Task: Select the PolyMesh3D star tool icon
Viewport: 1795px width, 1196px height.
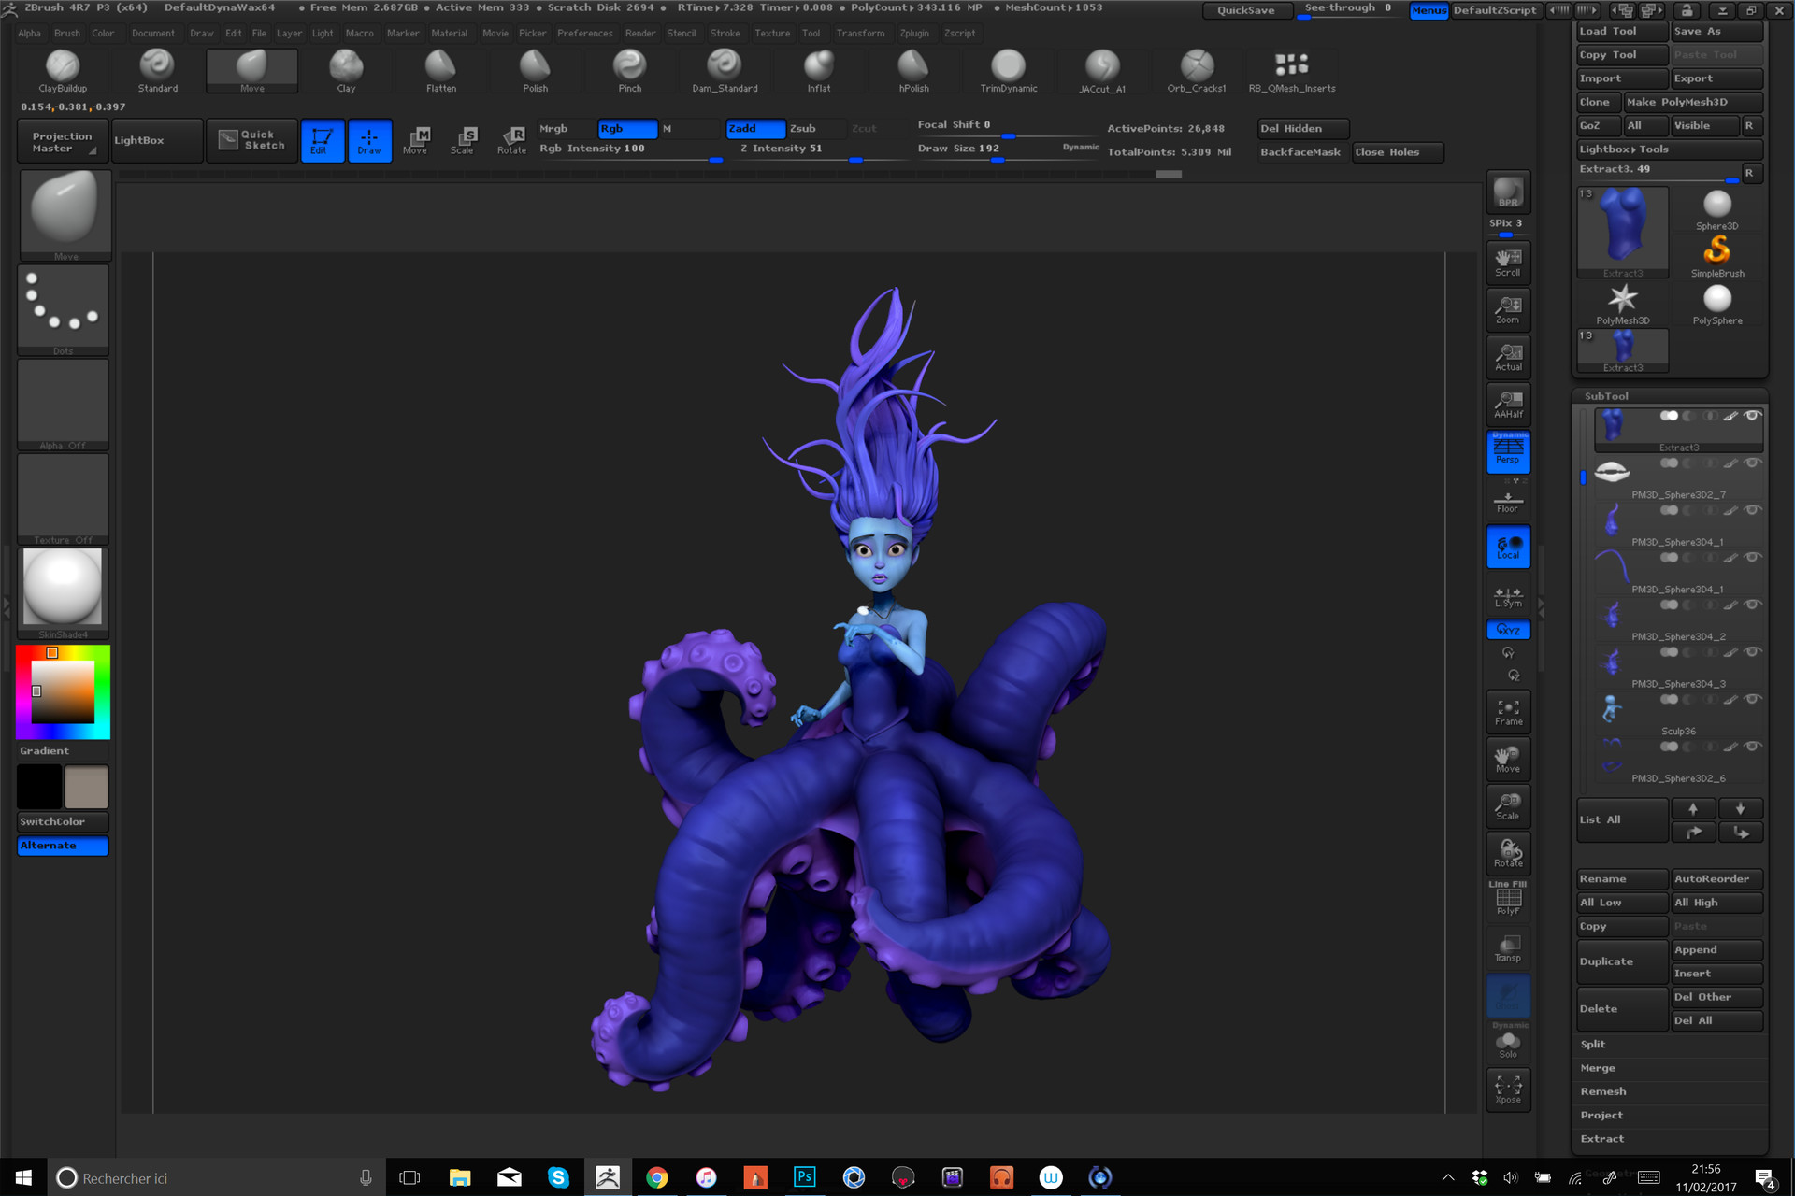Action: (1622, 304)
